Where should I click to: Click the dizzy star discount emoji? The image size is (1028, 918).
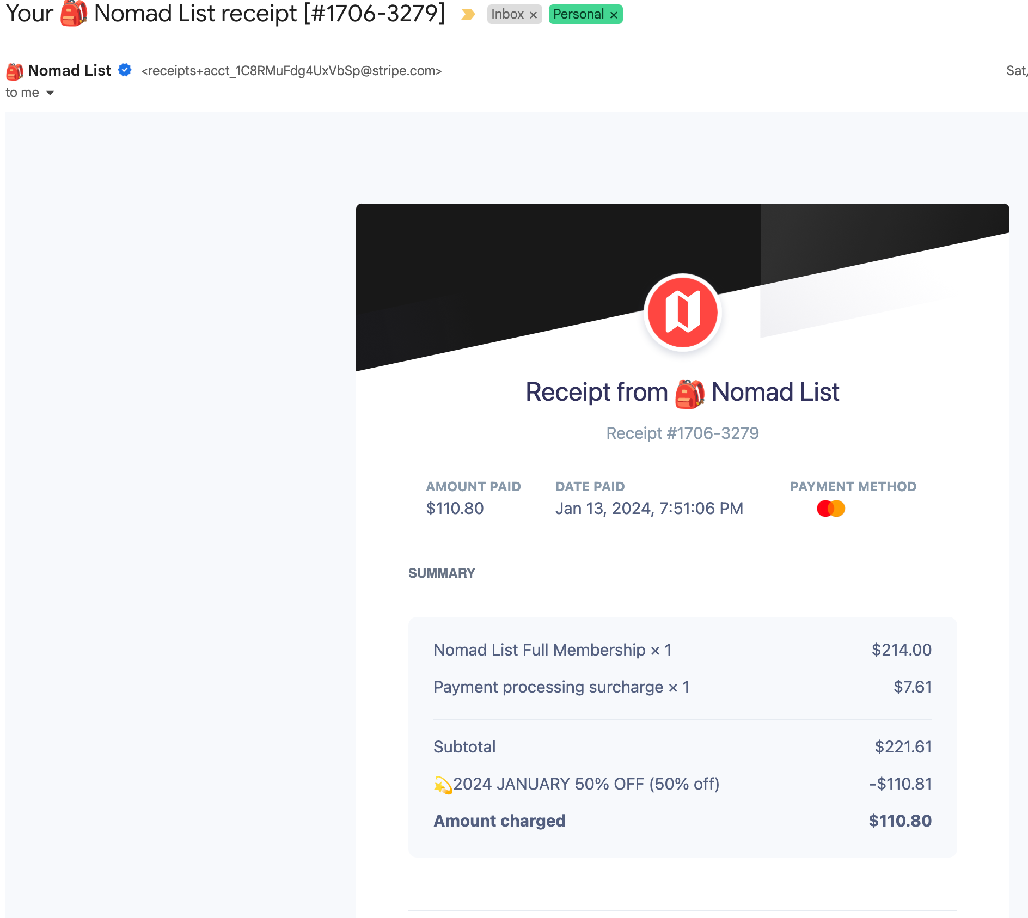[443, 785]
